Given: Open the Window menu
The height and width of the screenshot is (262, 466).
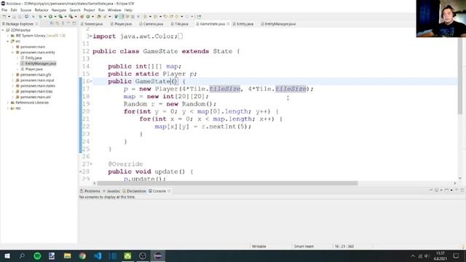Looking at the screenshot, I should coord(114,10).
